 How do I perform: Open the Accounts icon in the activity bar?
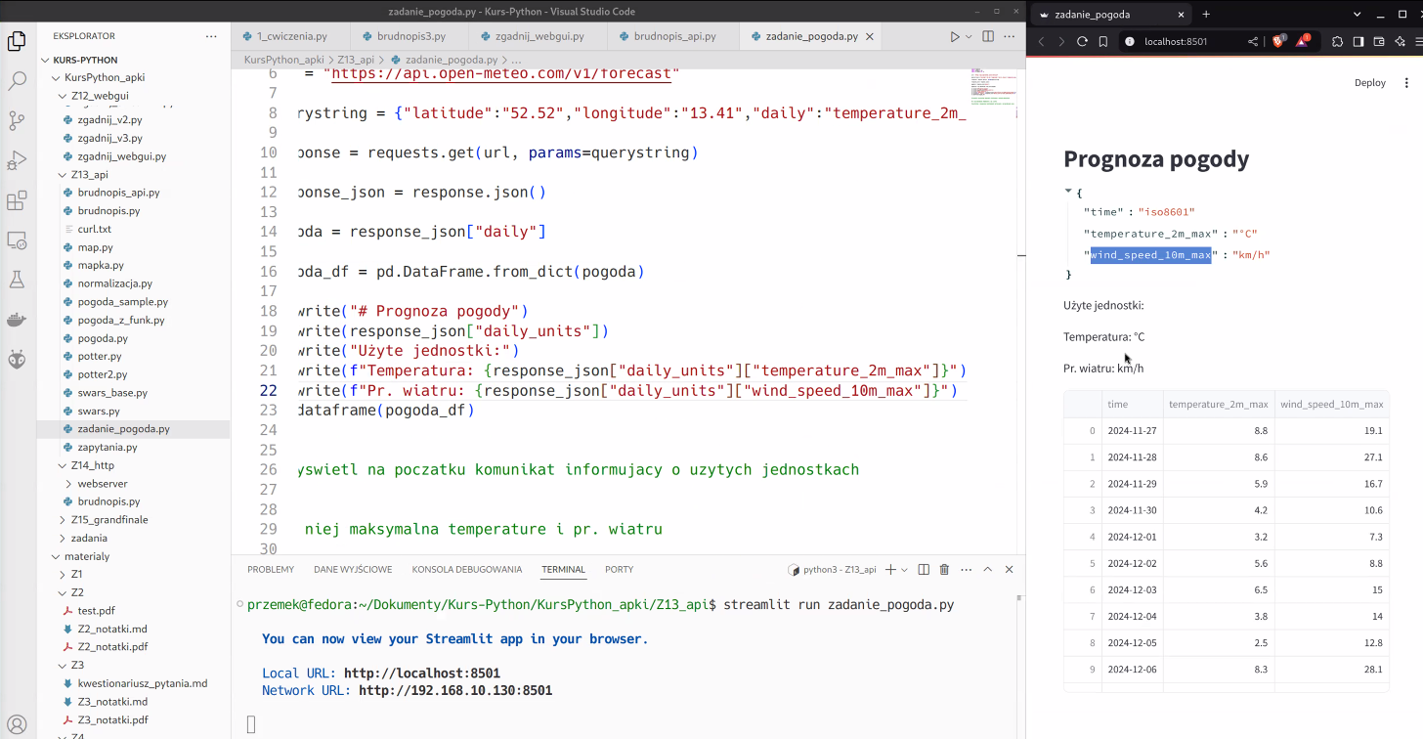(x=17, y=725)
